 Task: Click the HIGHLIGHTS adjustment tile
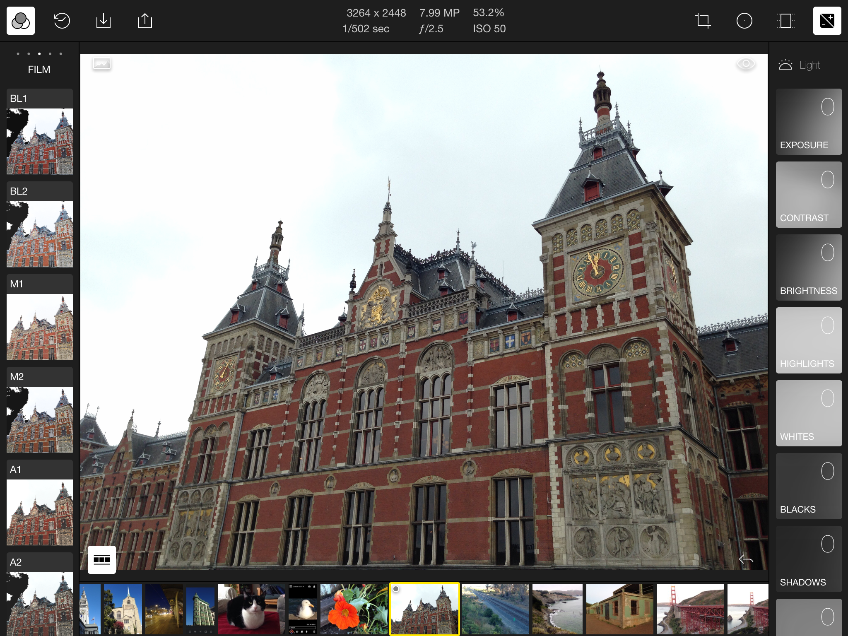(x=809, y=340)
